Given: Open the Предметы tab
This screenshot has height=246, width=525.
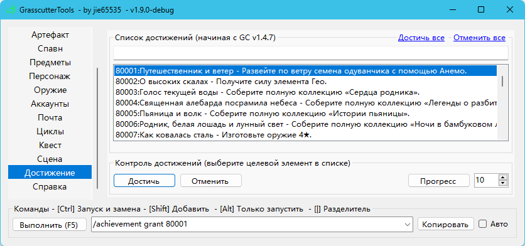Looking at the screenshot, I should click(50, 62).
